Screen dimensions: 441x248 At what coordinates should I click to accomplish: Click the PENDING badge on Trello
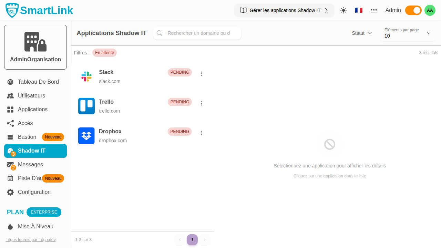click(180, 102)
